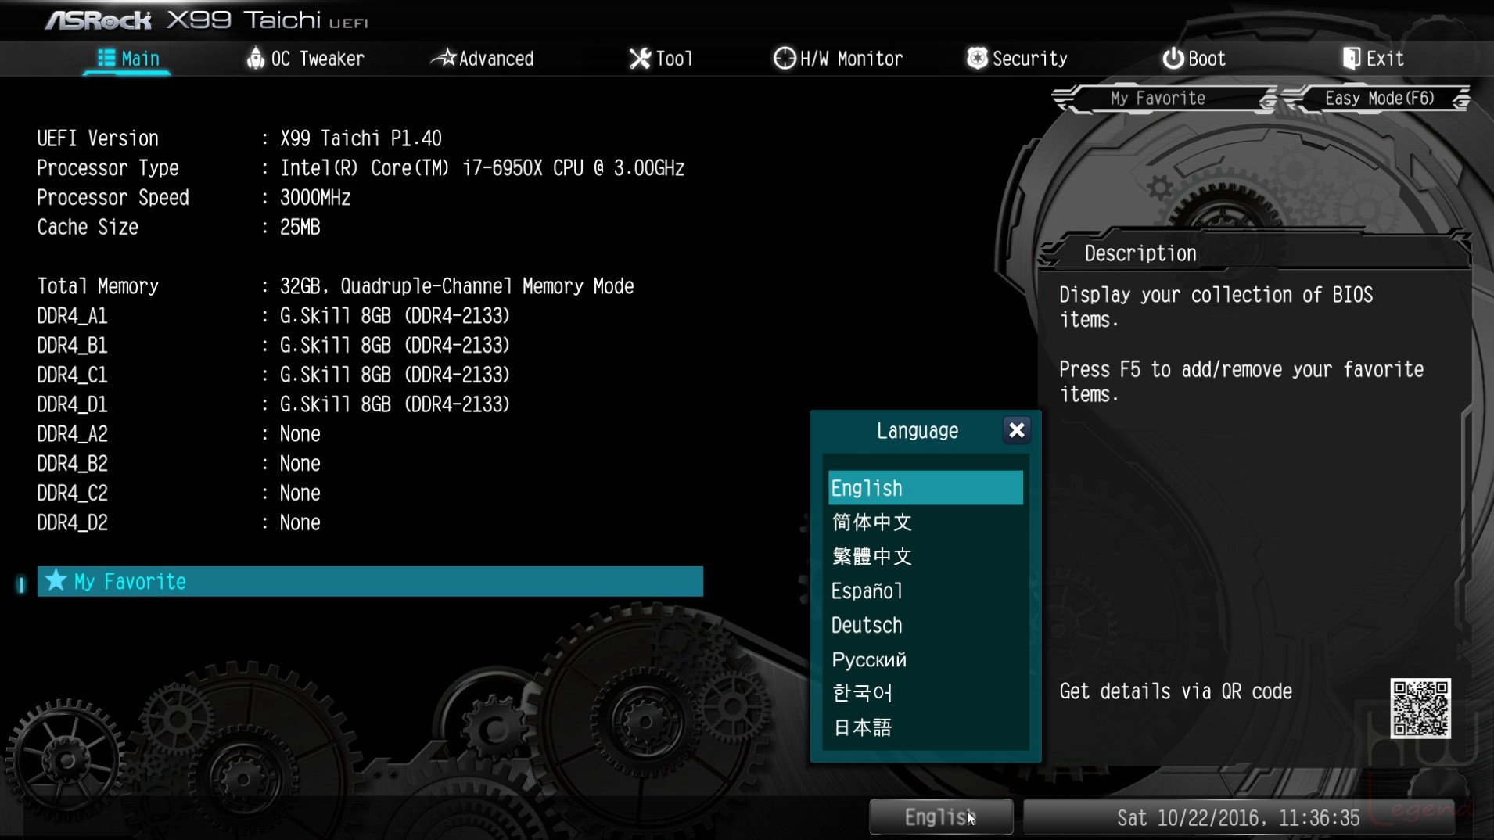The image size is (1494, 840).
Task: Click the Total Memory 32GB value
Action: click(457, 286)
